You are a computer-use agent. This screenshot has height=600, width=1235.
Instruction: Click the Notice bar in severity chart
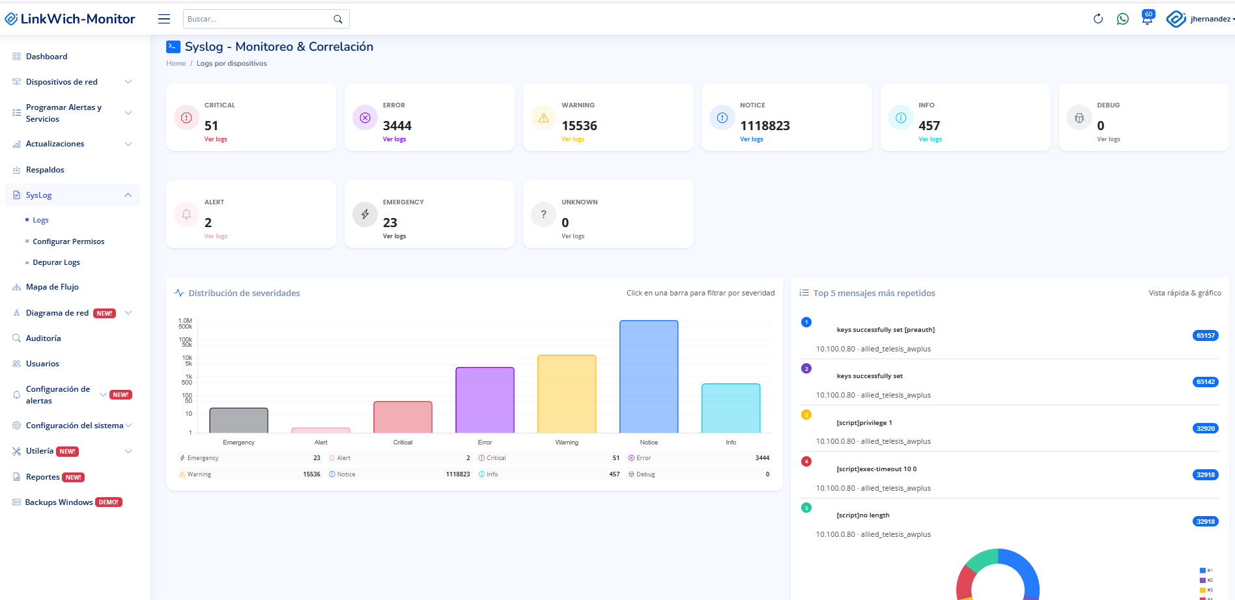pos(649,376)
